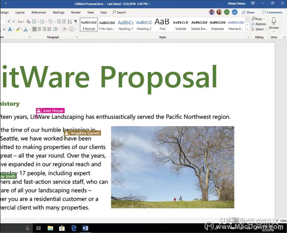Sort text with the A-Z sort icon
Screen dimensions: 287x233
point(69,22)
